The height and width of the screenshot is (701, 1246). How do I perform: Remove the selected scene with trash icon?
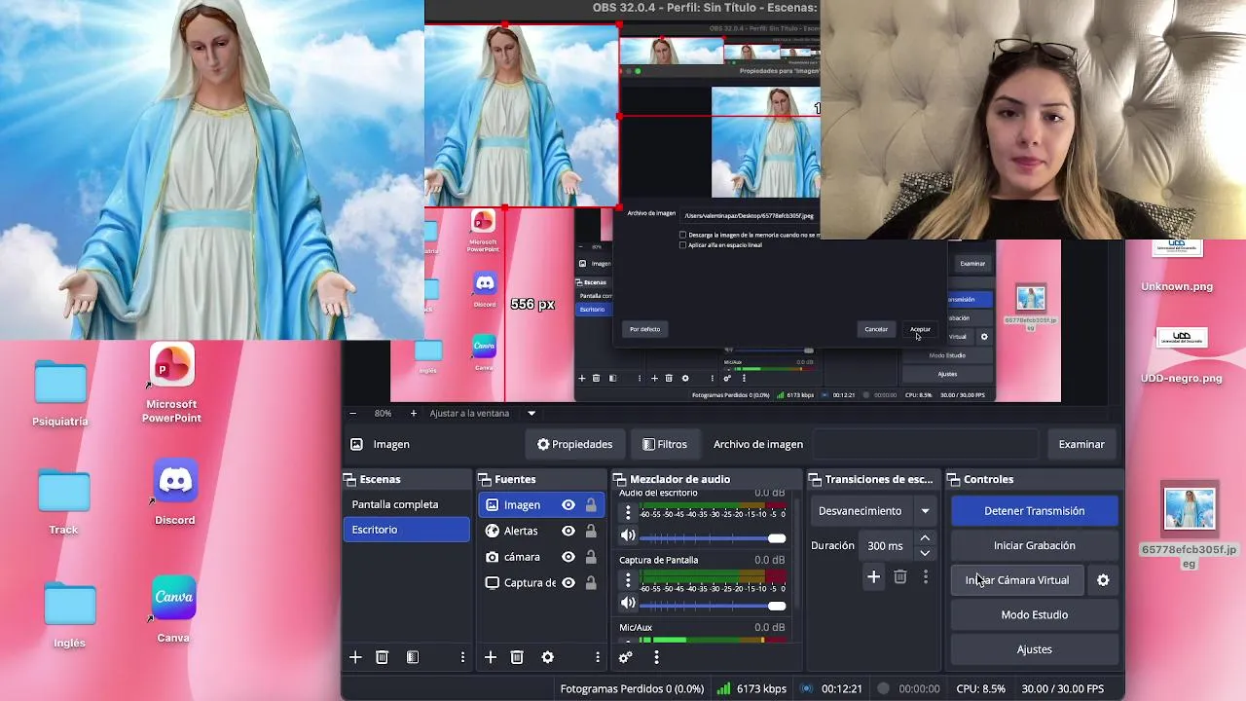coord(382,657)
